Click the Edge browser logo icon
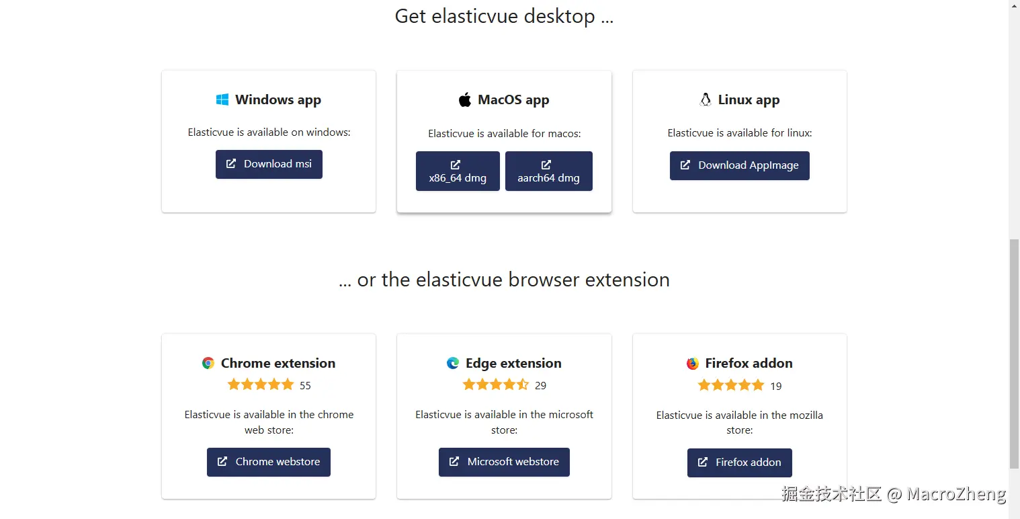The height and width of the screenshot is (519, 1020). point(453,363)
